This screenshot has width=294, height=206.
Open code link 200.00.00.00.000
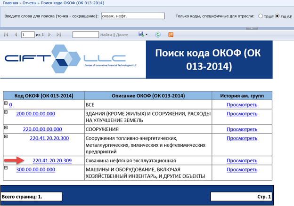pyautogui.click(x=36, y=114)
